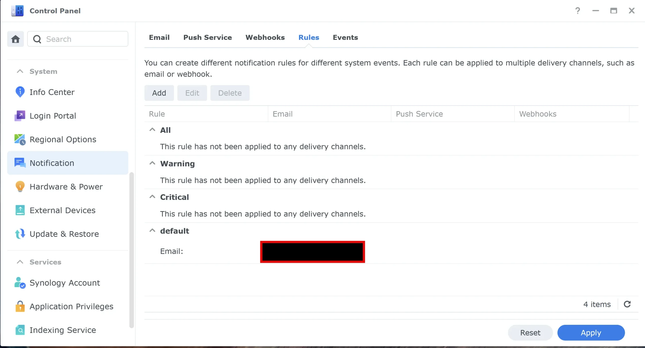
Task: Open Regional Options
Action: (x=63, y=139)
